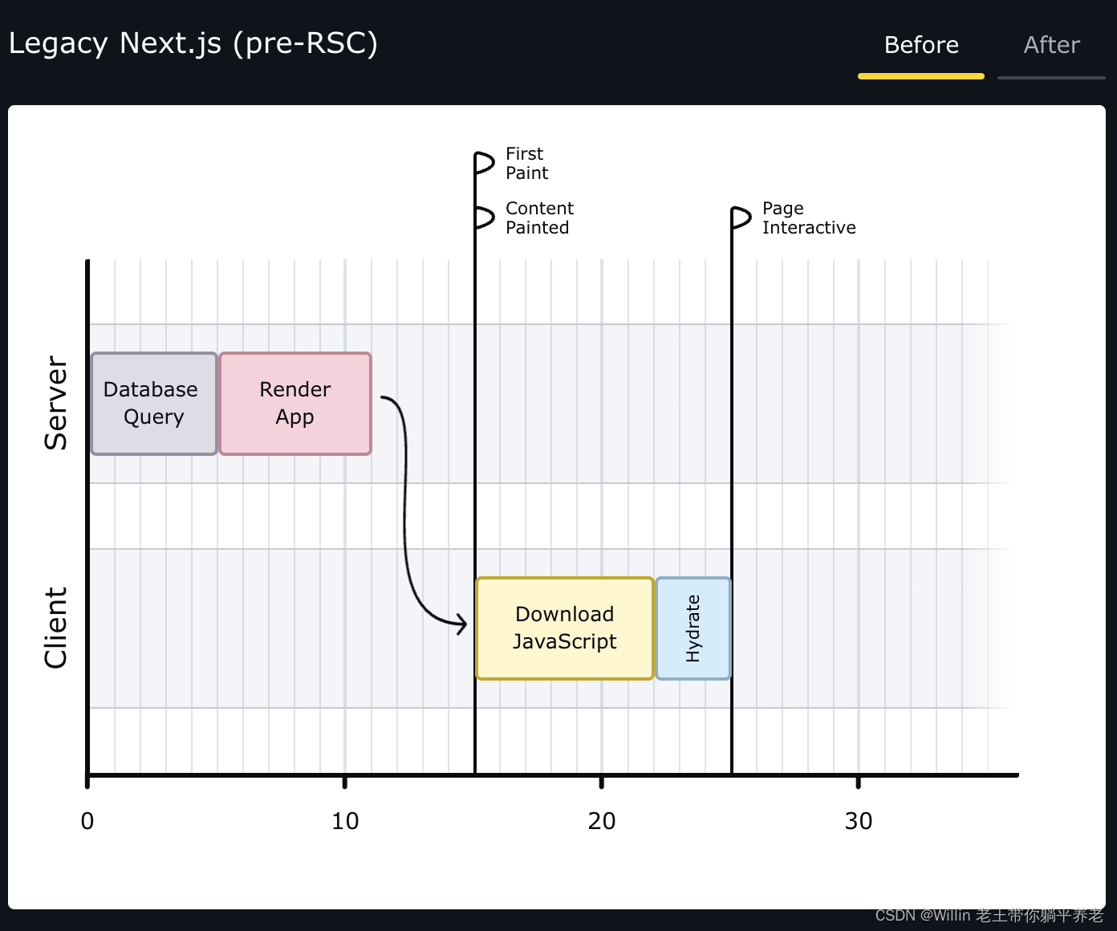Click the Page Interactive flag marker
Viewport: 1117px width, 931px height.
741,218
